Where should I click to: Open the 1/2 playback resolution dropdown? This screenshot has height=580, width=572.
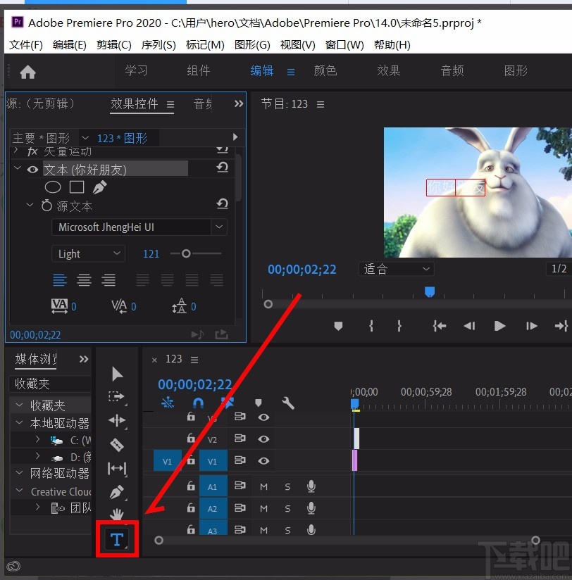coord(559,269)
